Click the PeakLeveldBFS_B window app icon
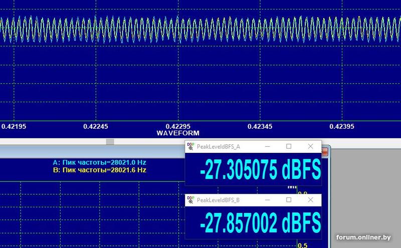The image size is (401, 248). 190,200
